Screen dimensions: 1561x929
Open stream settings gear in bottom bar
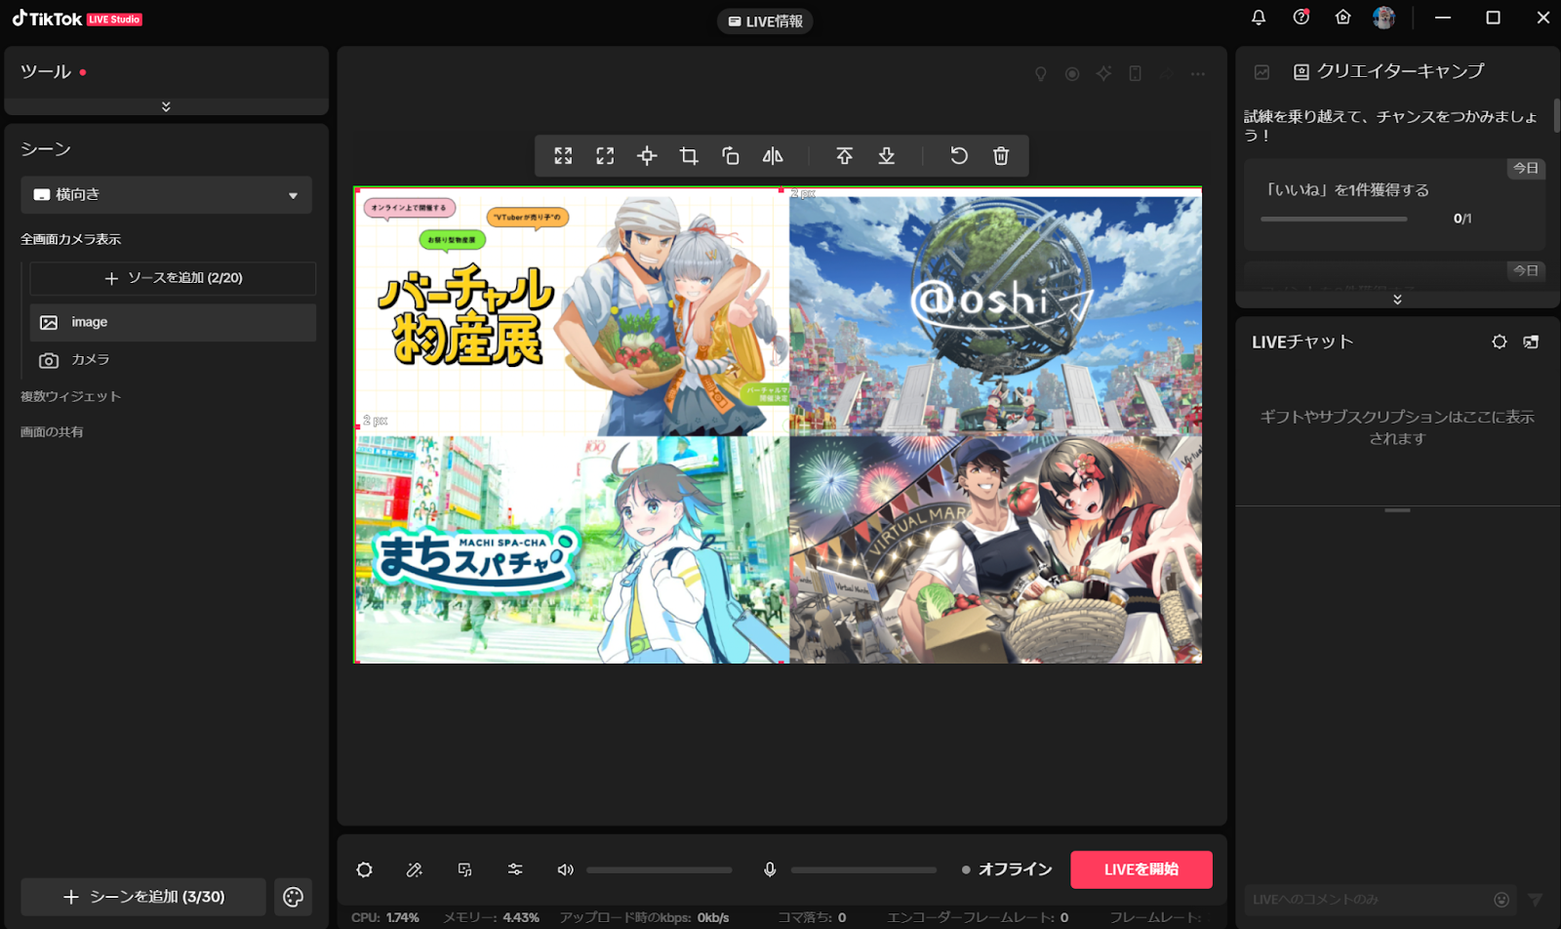[x=365, y=869]
